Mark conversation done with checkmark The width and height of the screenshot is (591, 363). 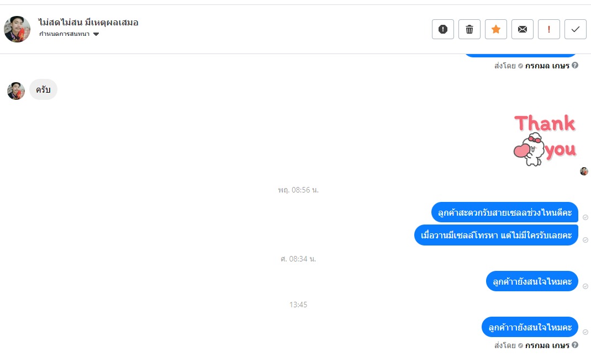(x=576, y=29)
